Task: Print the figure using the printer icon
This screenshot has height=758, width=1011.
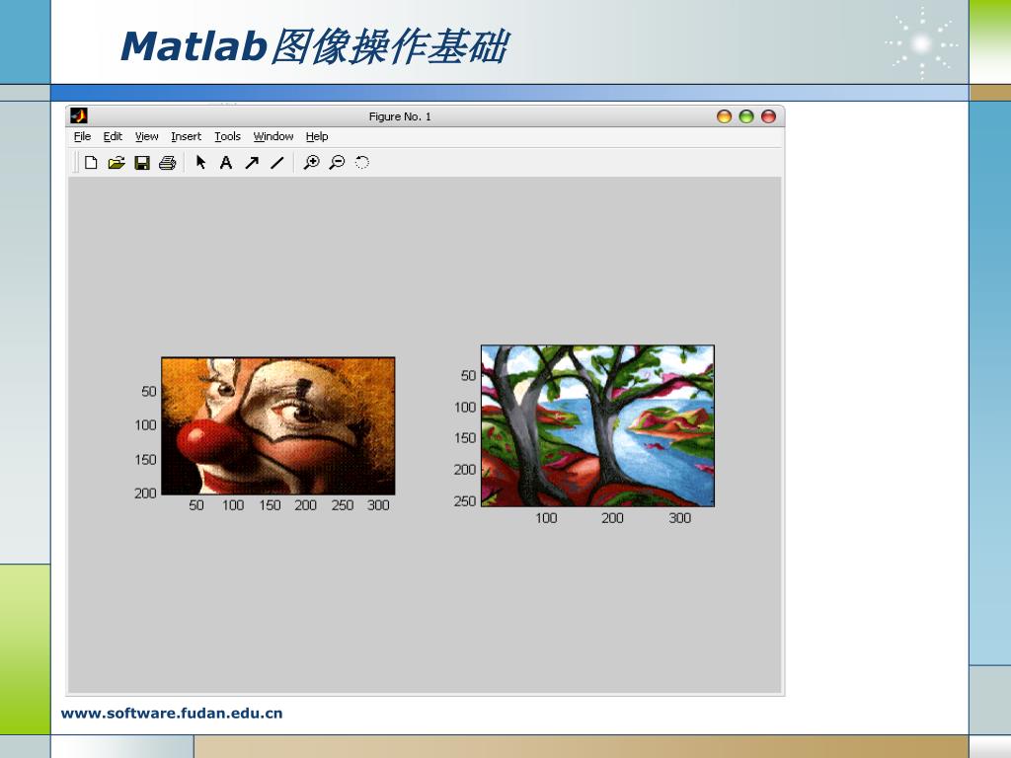Action: point(168,163)
